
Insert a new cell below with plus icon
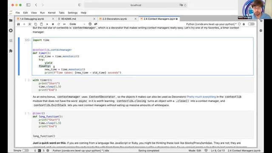point(24,24)
